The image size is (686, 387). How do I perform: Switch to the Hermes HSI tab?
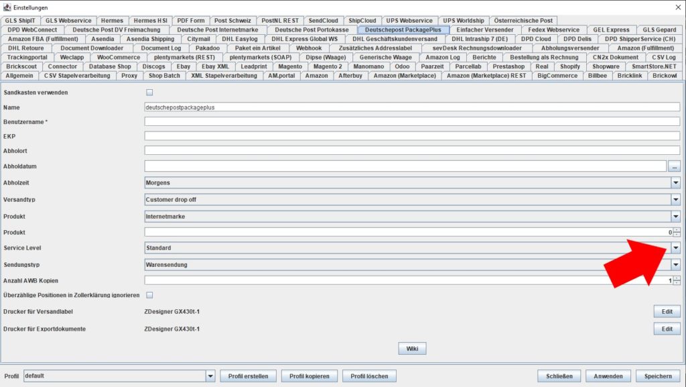point(151,21)
